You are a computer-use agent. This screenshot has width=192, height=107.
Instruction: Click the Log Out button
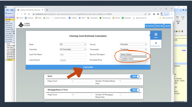(167, 26)
